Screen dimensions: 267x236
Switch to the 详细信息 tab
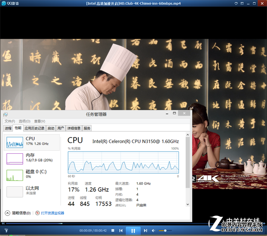[74, 128]
